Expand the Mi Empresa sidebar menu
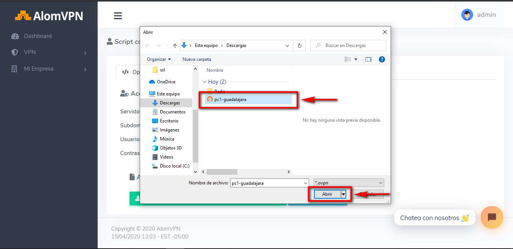Image resolution: width=513 pixels, height=249 pixels. click(49, 69)
